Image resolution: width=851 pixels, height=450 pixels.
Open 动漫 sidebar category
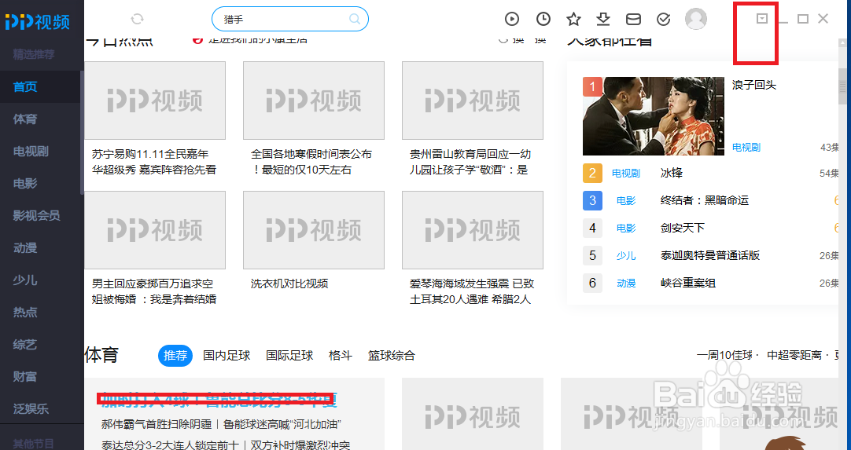(25, 248)
